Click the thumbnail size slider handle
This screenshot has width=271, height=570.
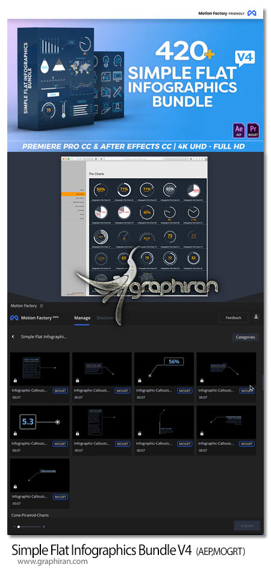(19, 527)
